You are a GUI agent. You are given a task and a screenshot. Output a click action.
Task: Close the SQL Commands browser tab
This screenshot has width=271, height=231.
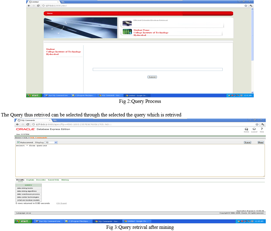click(50, 120)
